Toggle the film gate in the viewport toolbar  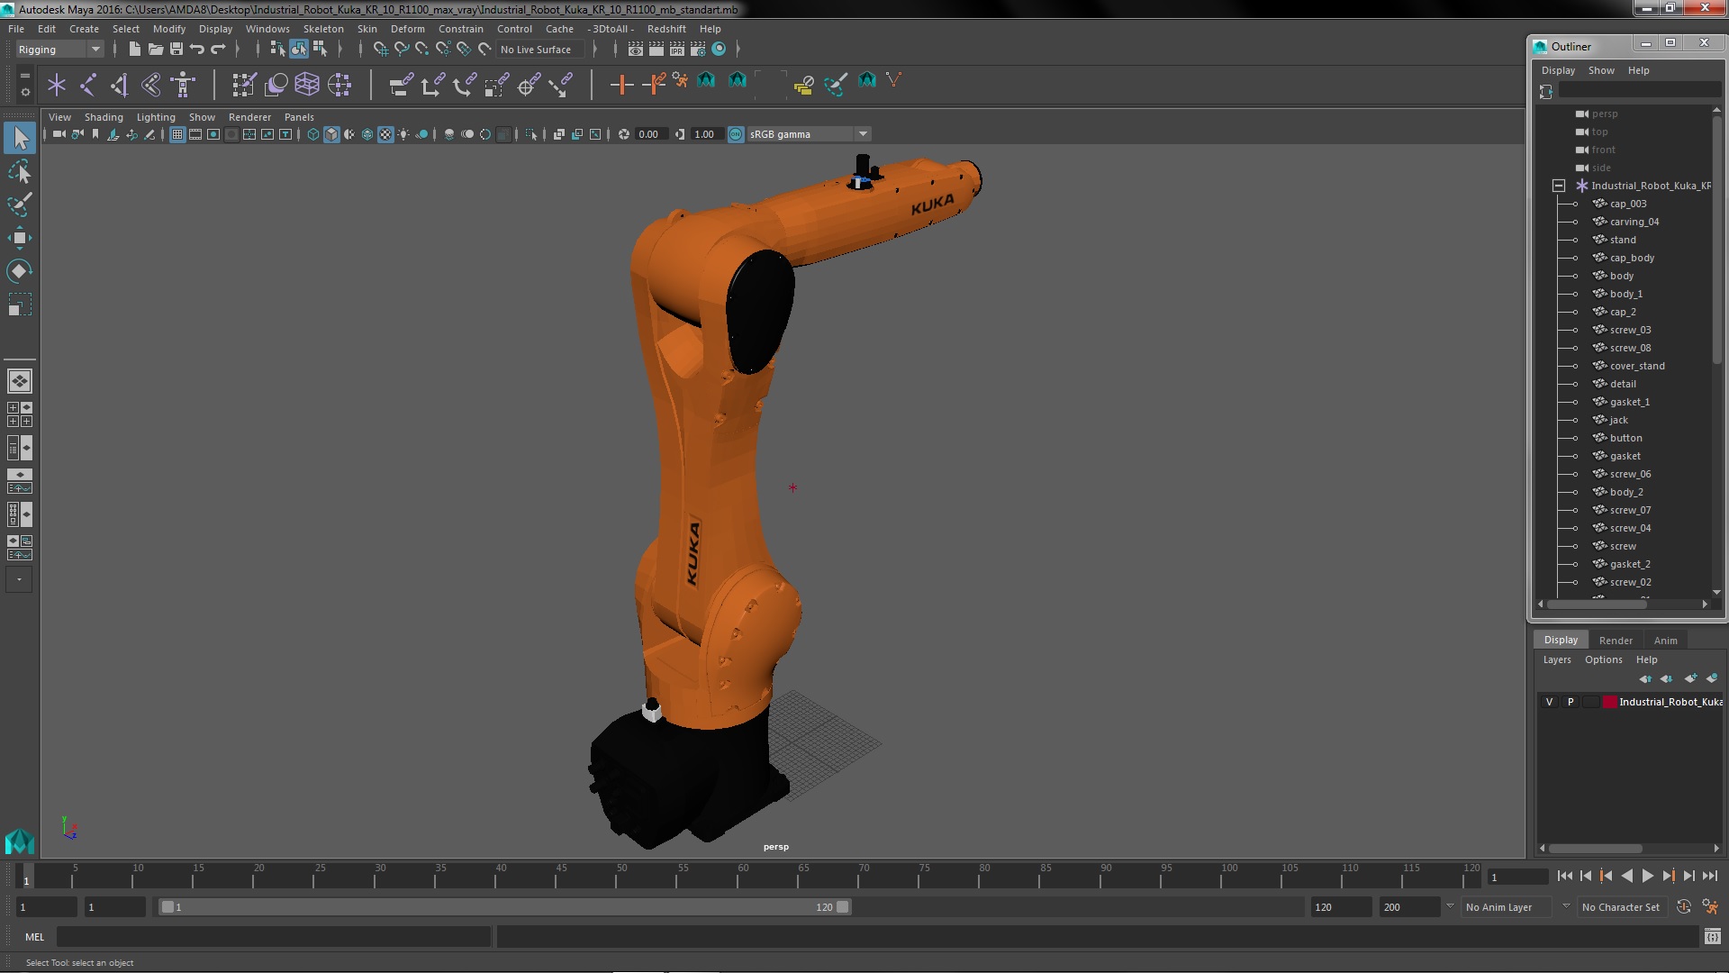(x=195, y=134)
